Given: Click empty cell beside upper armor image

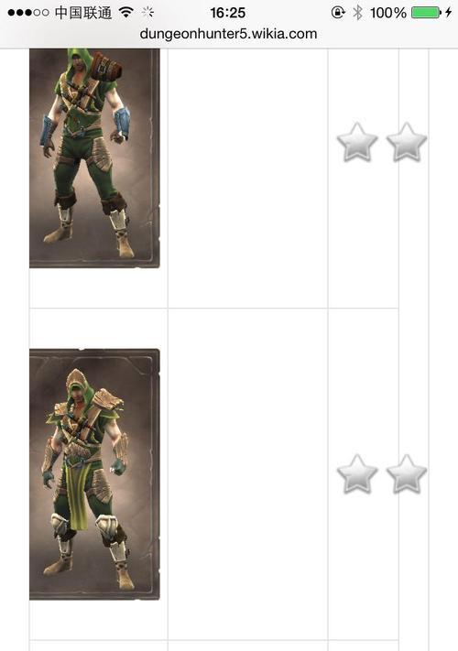Looking at the screenshot, I should 248,179.
